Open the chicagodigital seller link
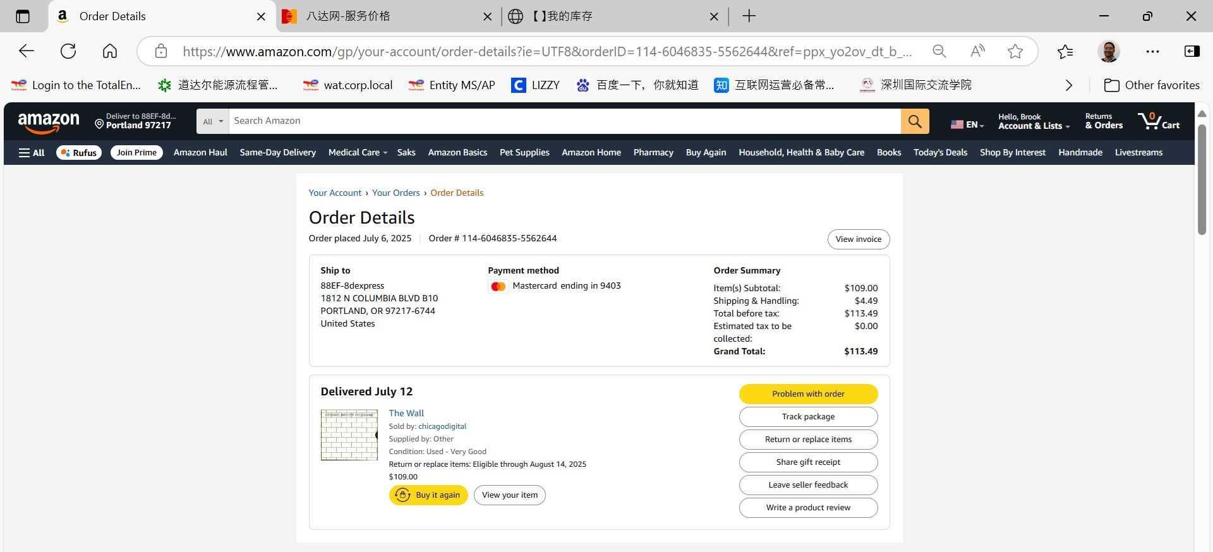 point(442,426)
